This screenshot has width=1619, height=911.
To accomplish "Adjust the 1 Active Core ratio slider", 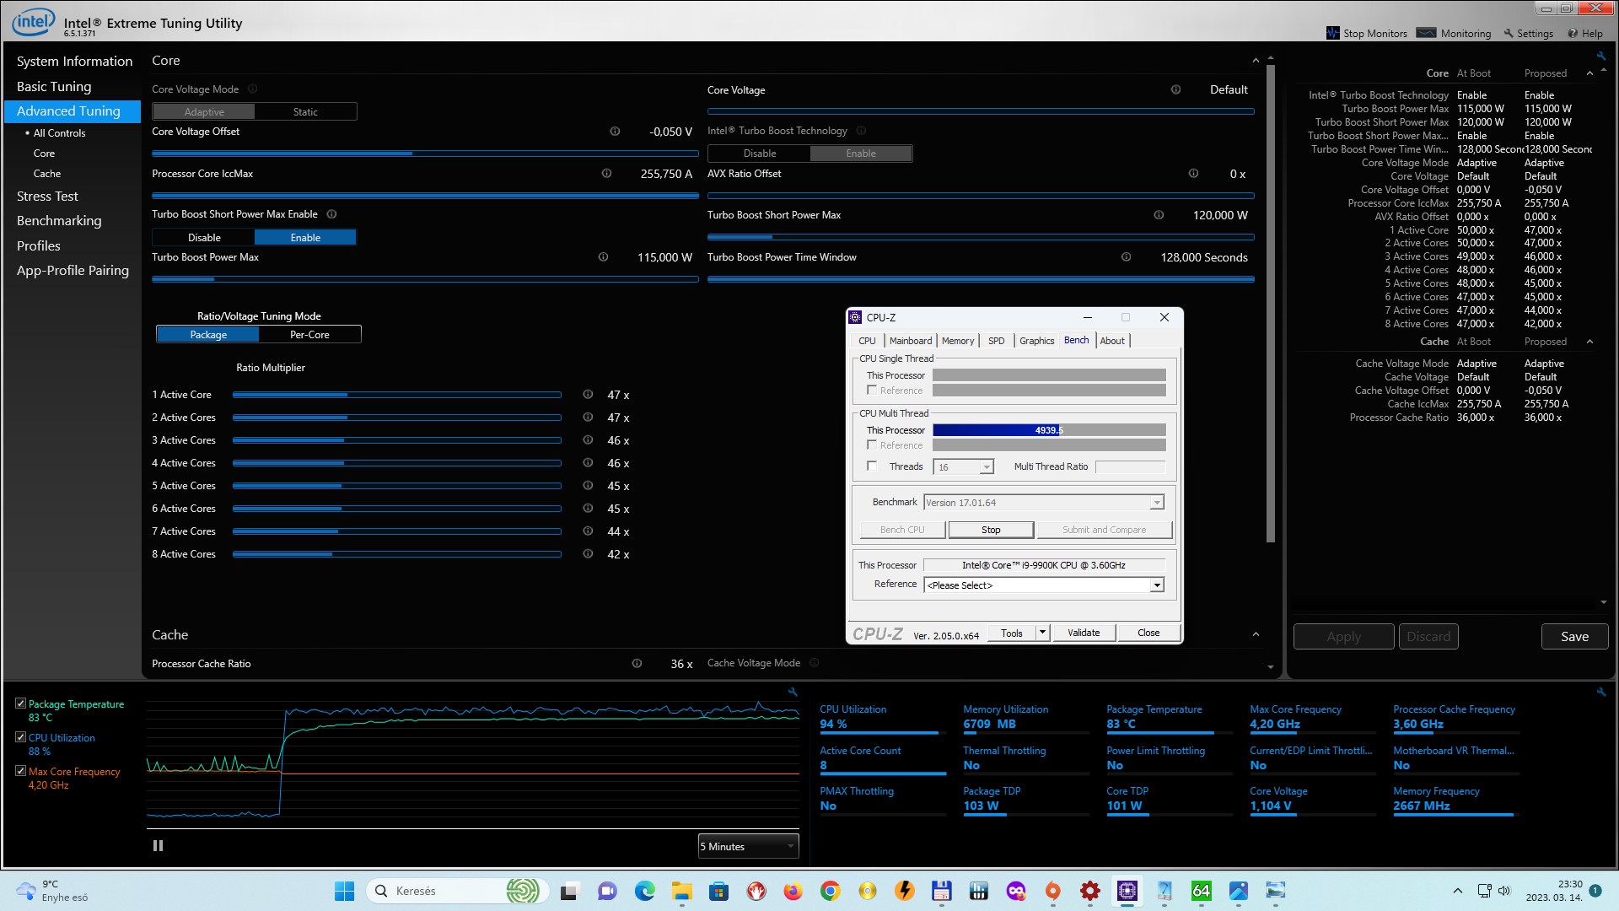I will point(397,395).
